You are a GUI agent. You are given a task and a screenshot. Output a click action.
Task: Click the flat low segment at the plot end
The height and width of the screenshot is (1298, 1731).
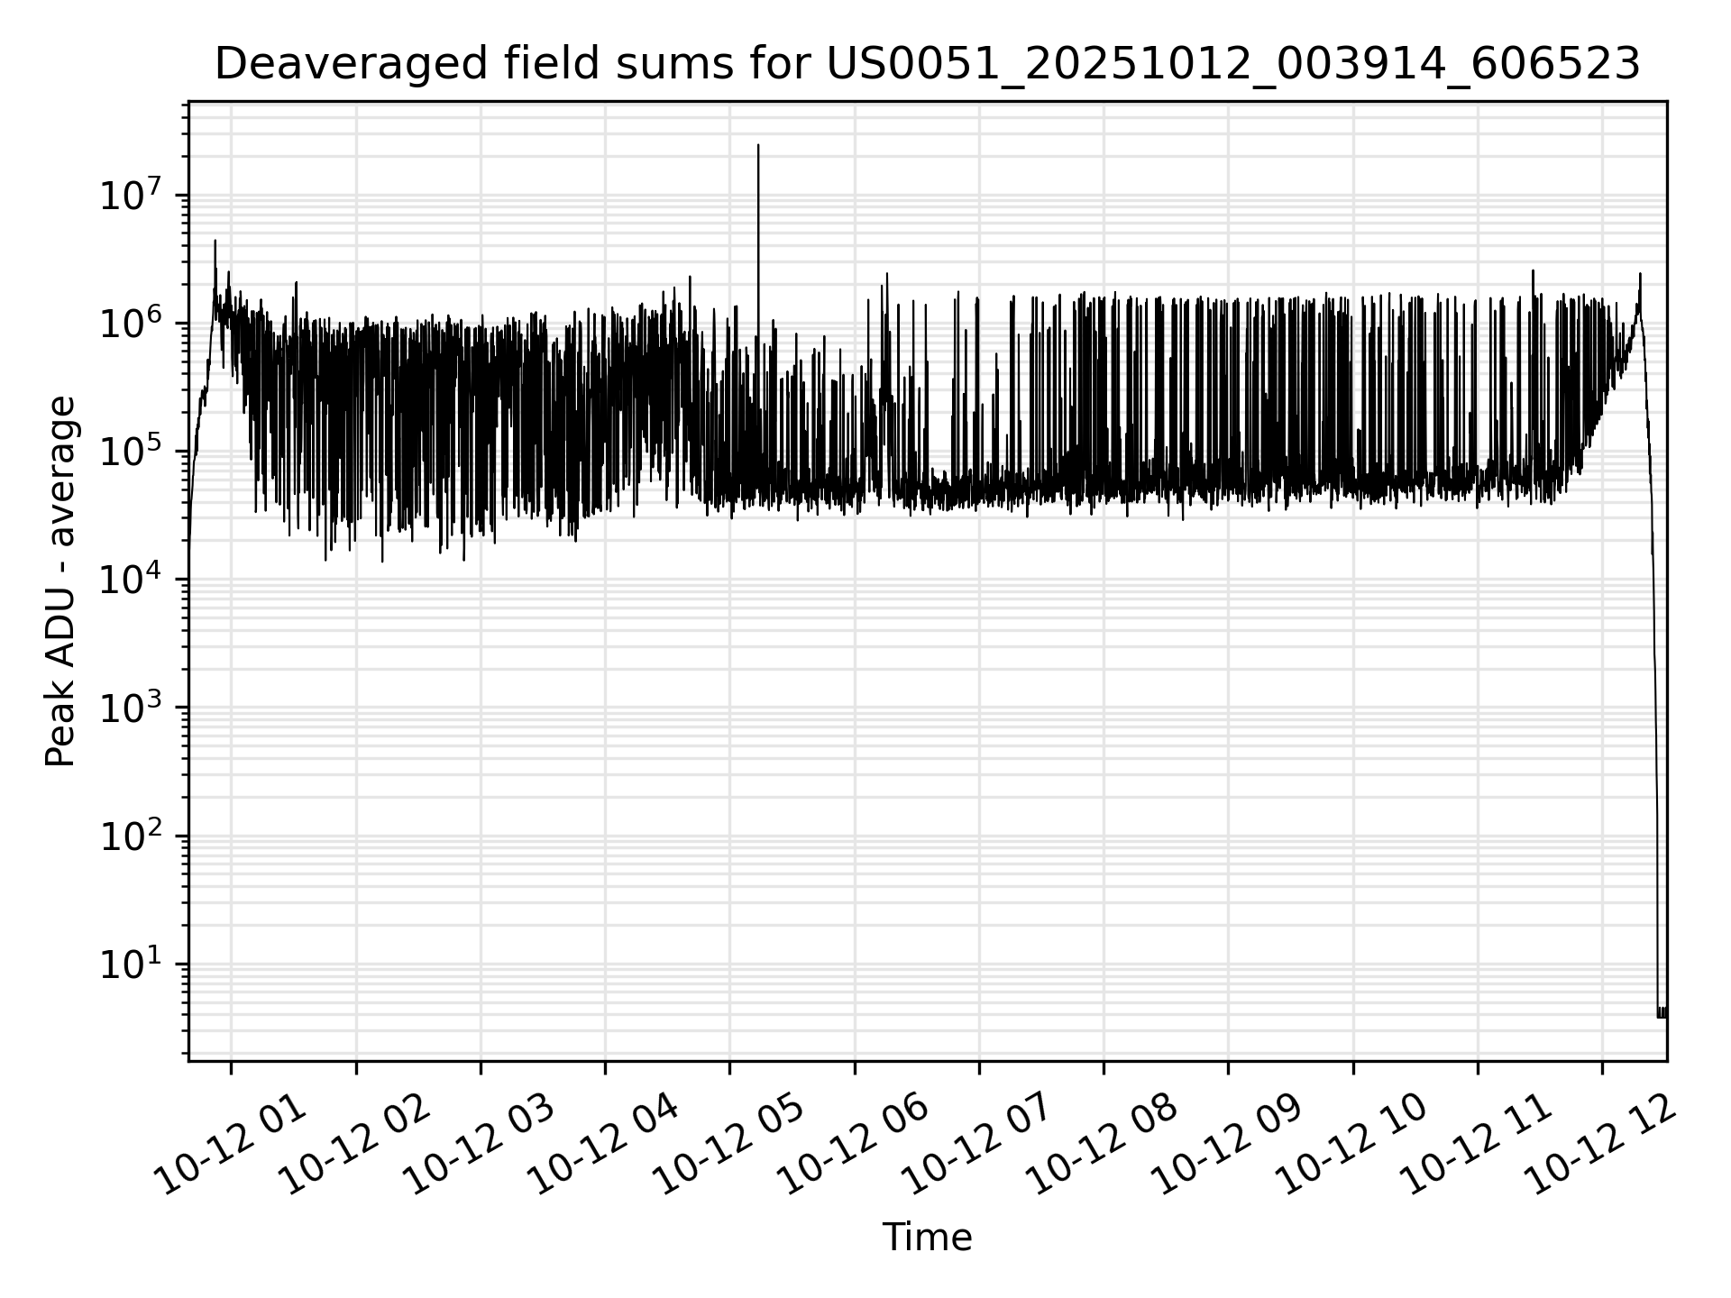point(1662,1012)
